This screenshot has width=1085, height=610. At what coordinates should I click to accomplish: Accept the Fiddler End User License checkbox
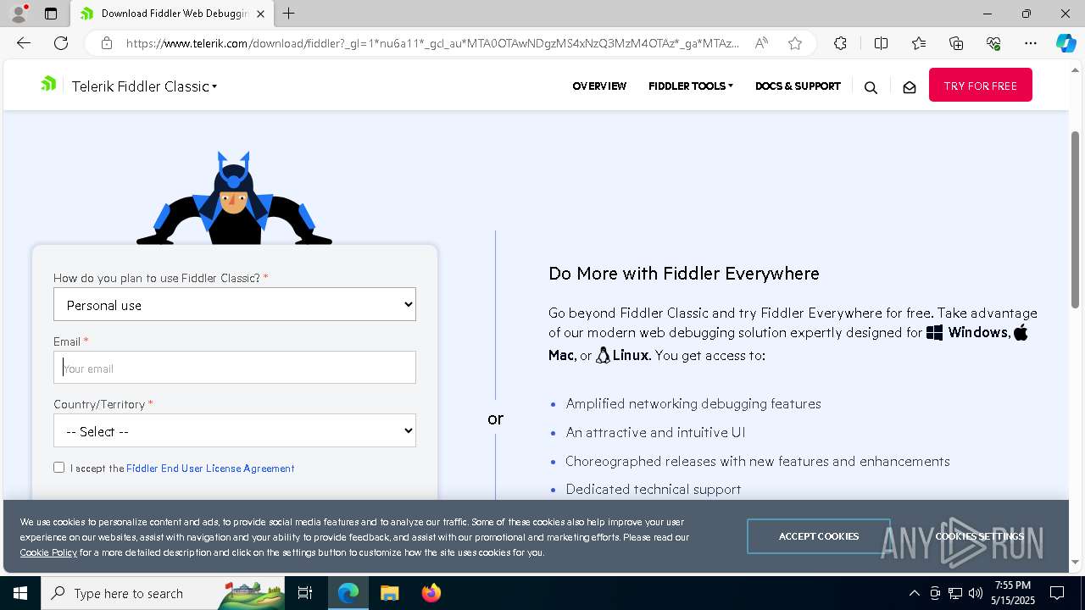58,467
